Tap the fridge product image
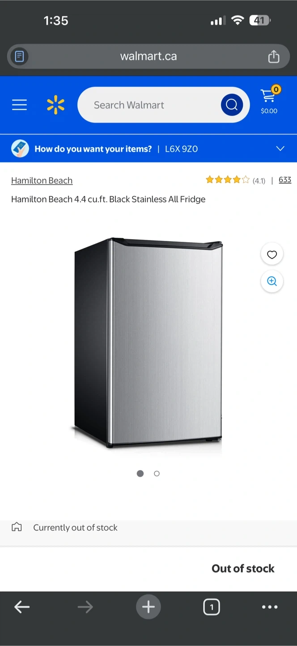Image resolution: width=297 pixels, height=646 pixels. point(148,343)
